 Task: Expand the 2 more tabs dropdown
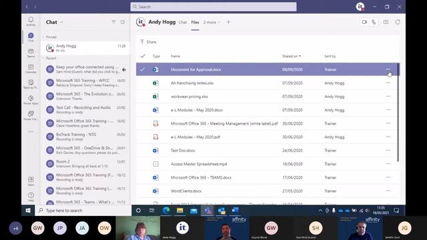coord(211,22)
